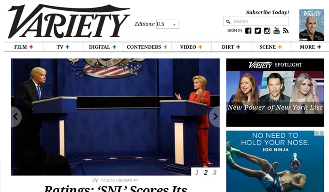
Task: Open Variety's Facebook page icon
Action: coord(248,31)
